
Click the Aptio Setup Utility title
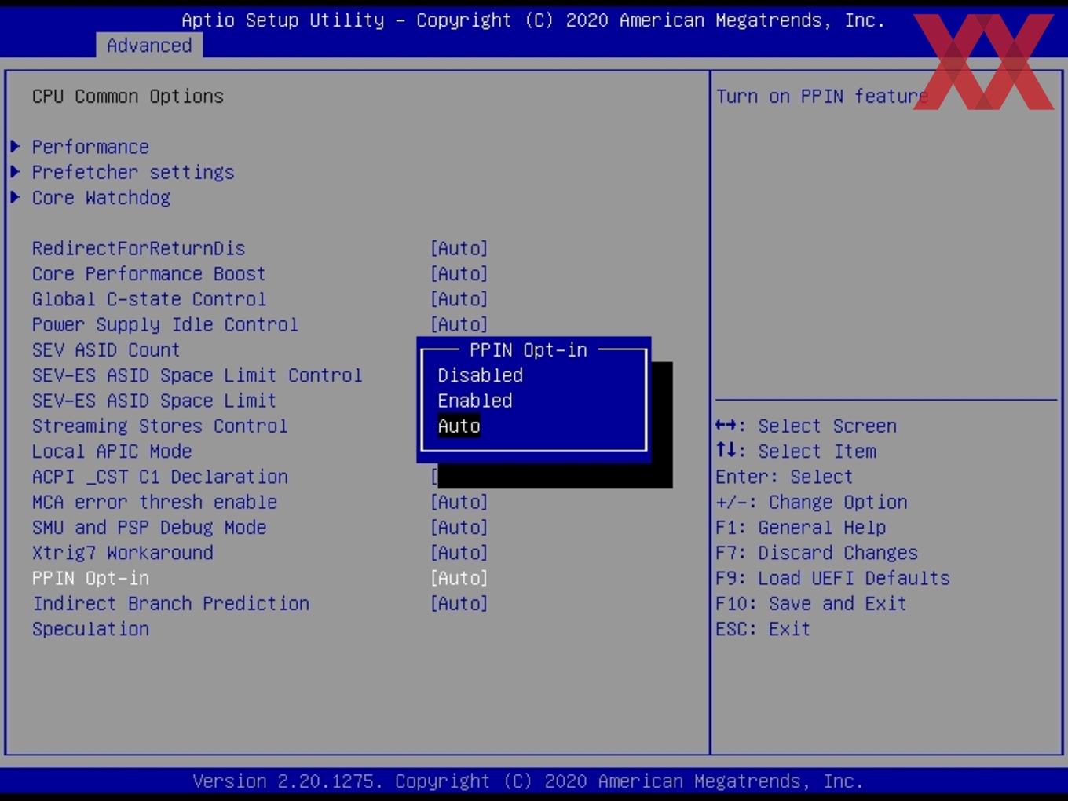pos(533,20)
